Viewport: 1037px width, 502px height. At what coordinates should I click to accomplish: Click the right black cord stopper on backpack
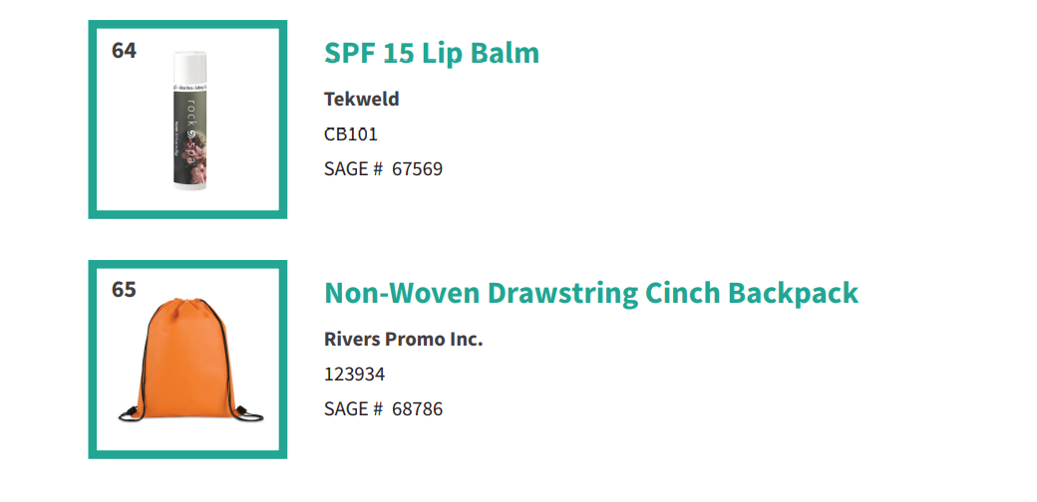252,415
